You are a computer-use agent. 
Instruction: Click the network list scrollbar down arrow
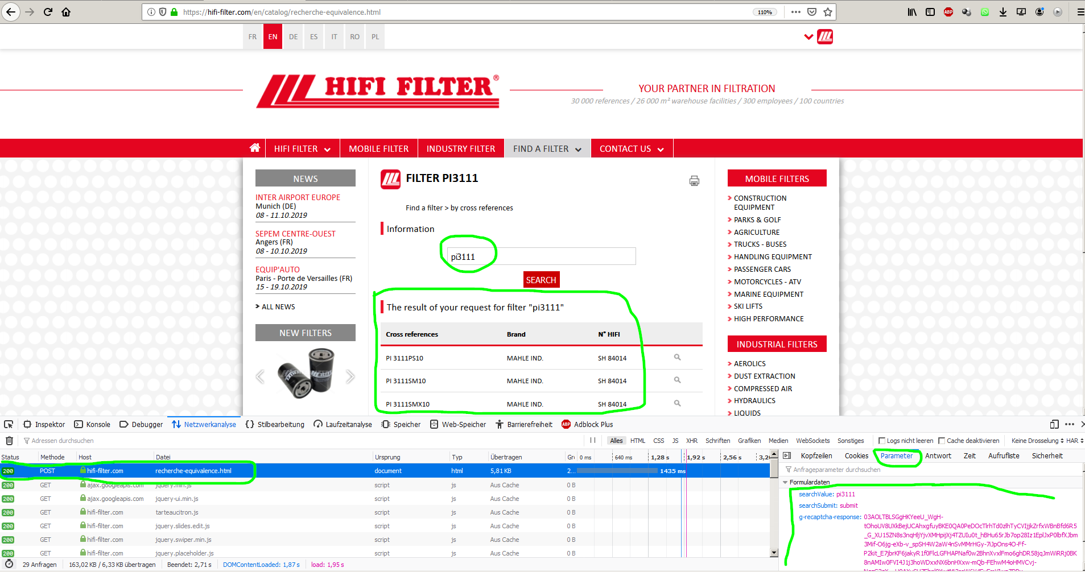click(774, 553)
